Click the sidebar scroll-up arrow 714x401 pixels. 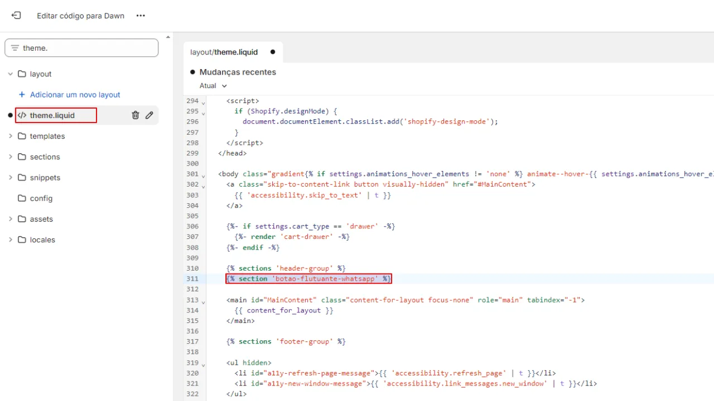click(x=168, y=37)
